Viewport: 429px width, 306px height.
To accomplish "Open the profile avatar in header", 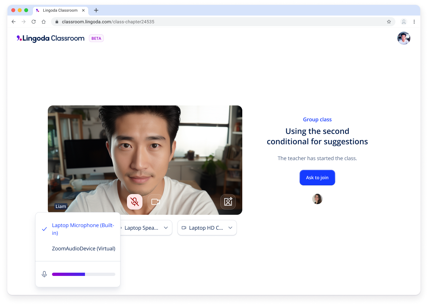I will pyautogui.click(x=404, y=38).
